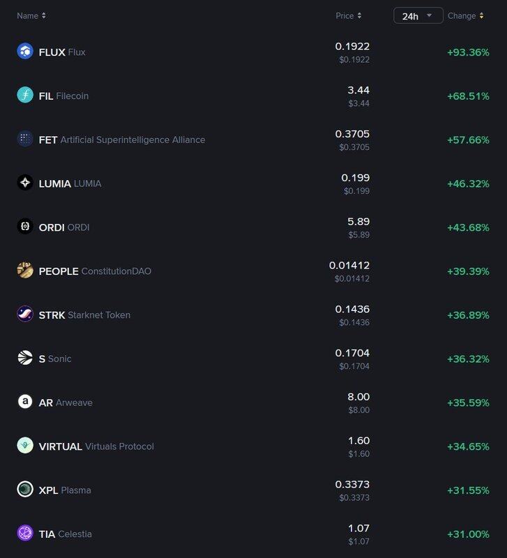Click the Flux coin logo icon
The width and height of the screenshot is (507, 558).
coord(25,52)
